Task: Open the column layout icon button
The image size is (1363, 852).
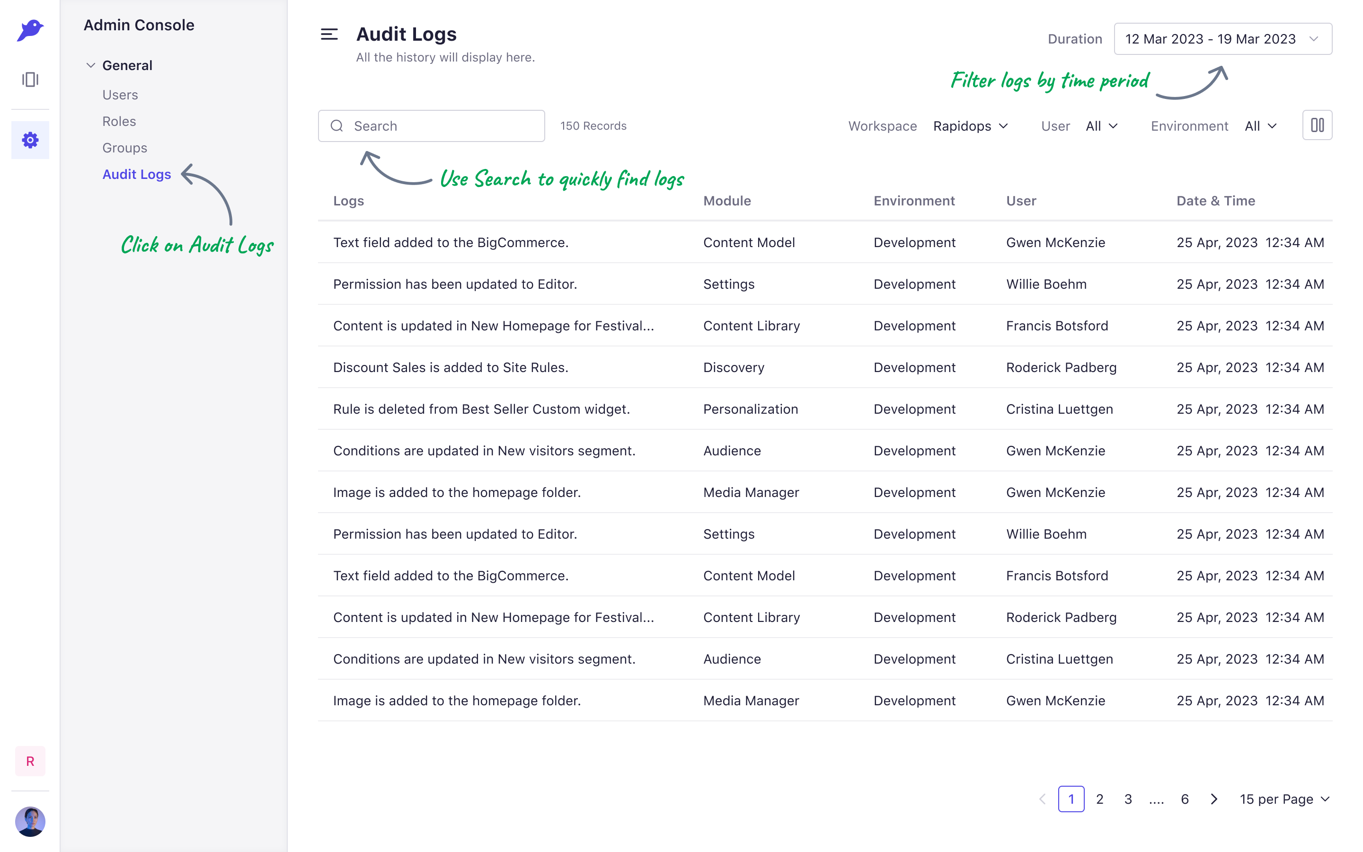Action: click(x=1318, y=125)
